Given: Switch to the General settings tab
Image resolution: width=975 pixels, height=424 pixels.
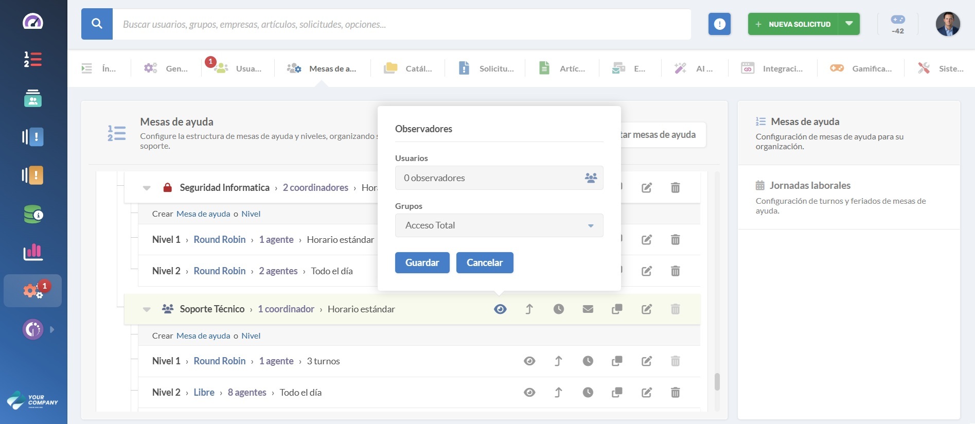Looking at the screenshot, I should pos(166,68).
